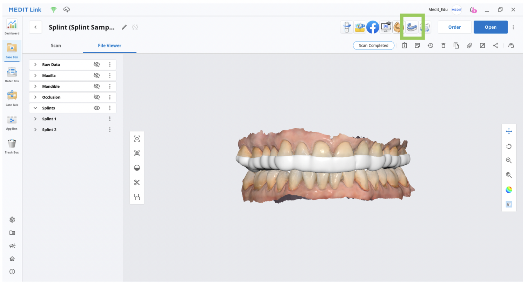The width and height of the screenshot is (525, 283).
Task: Open the Model Builder app
Action: (x=399, y=27)
